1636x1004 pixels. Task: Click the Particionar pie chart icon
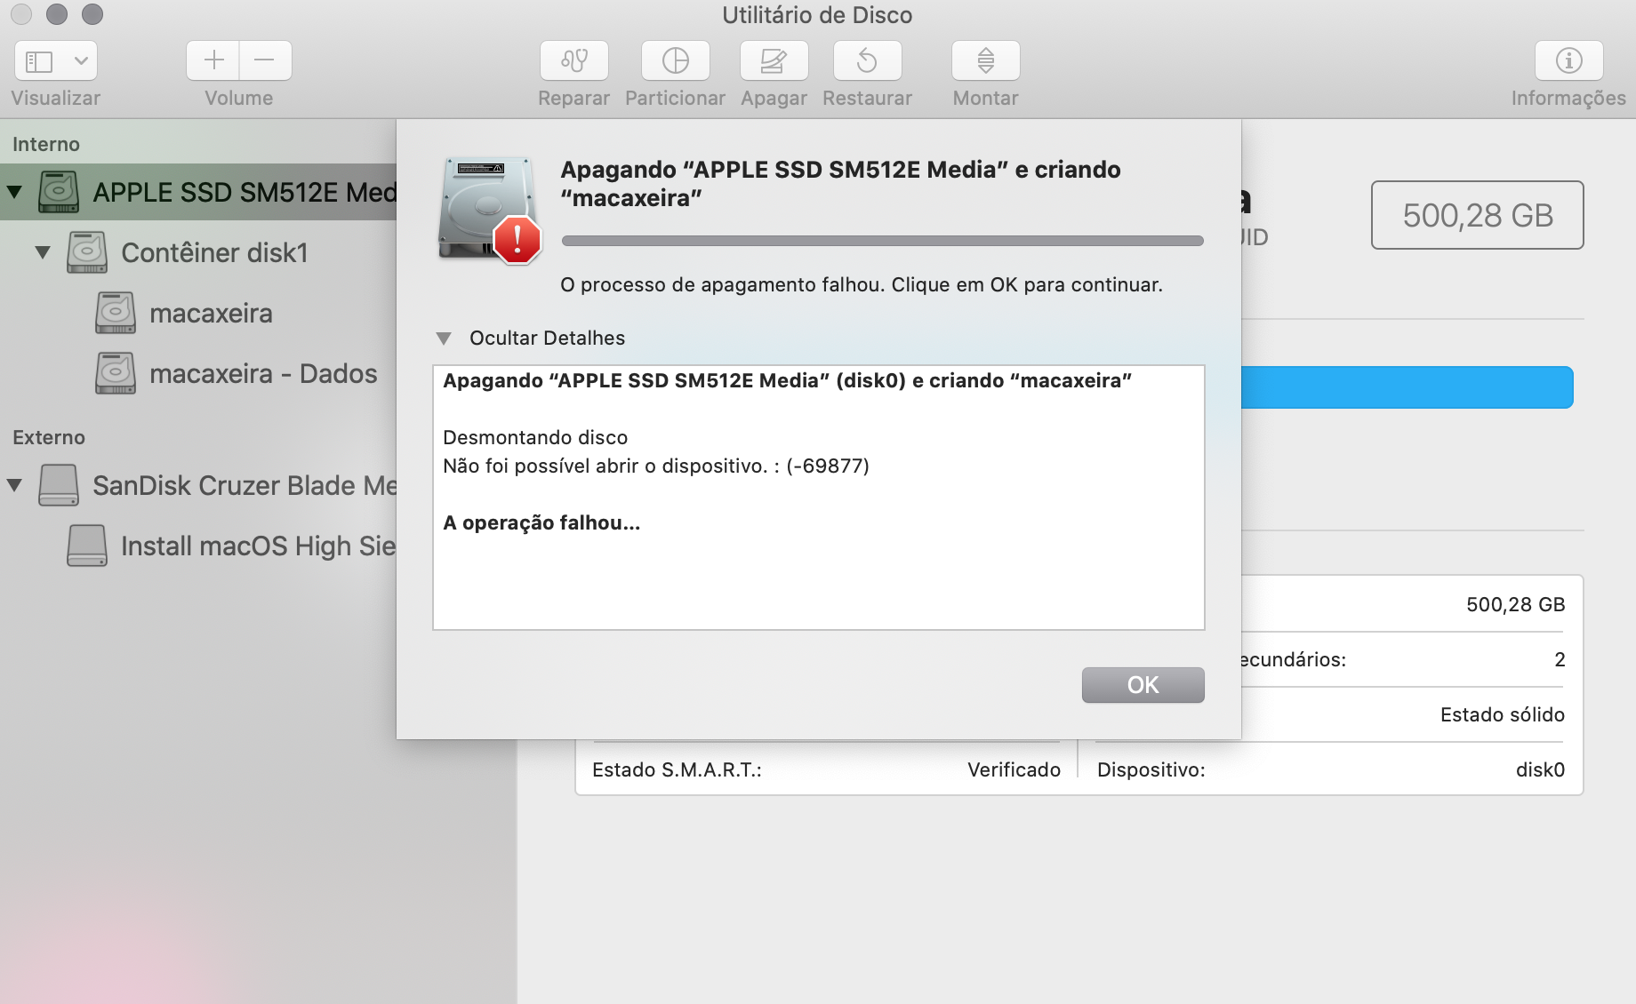(x=676, y=60)
